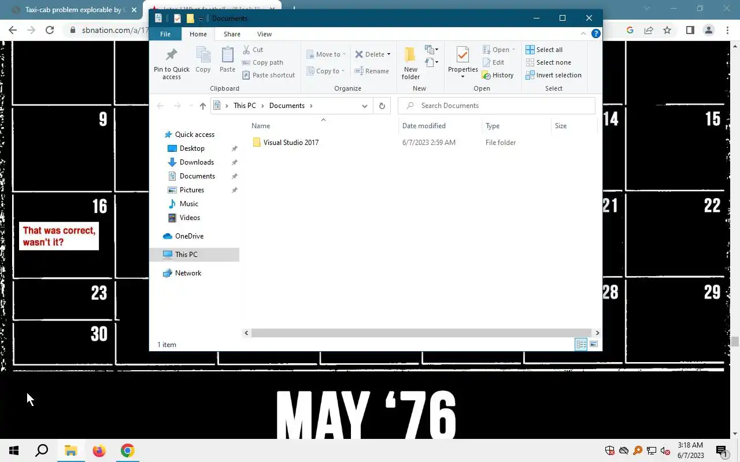Click File Explorer on the taskbar
Screen dimensions: 740x462
[x=71, y=450]
